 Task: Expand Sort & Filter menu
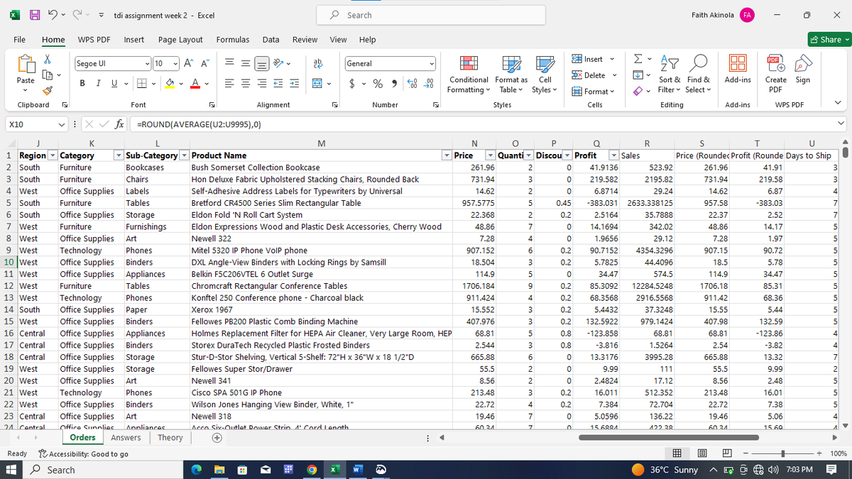(670, 74)
